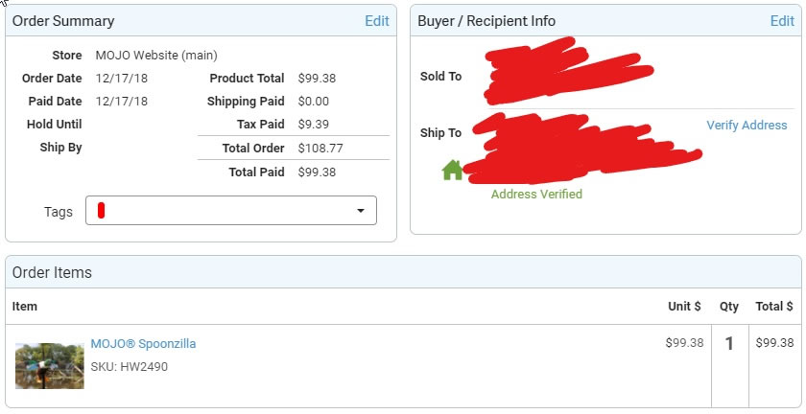
Task: Click the green home address icon
Action: (452, 171)
